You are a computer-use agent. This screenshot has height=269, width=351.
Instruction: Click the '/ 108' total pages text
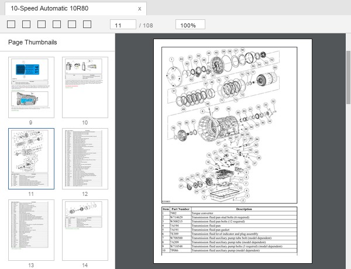[x=146, y=26]
